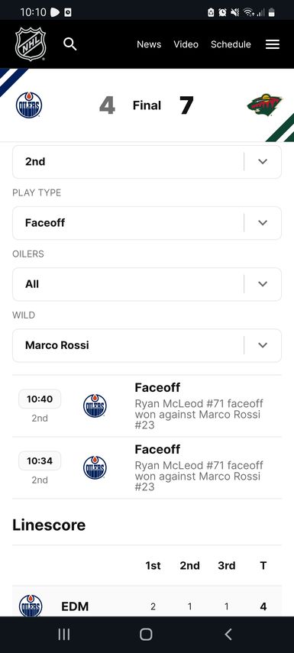
Task: Select the 10:34 faceoff play entry
Action: [147, 467]
